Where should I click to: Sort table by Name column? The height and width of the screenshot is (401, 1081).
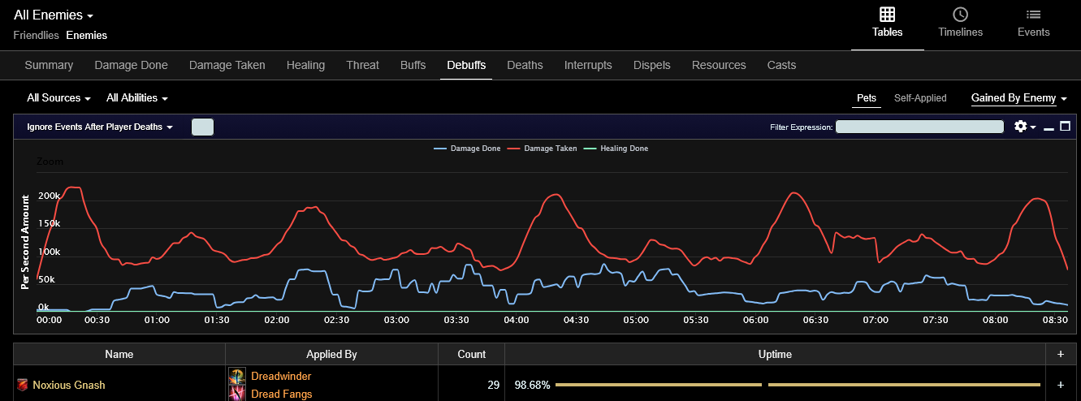tap(119, 355)
